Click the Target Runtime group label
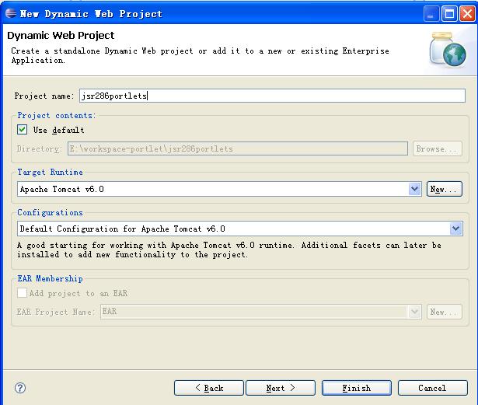The width and height of the screenshot is (478, 405). pyautogui.click(x=50, y=172)
